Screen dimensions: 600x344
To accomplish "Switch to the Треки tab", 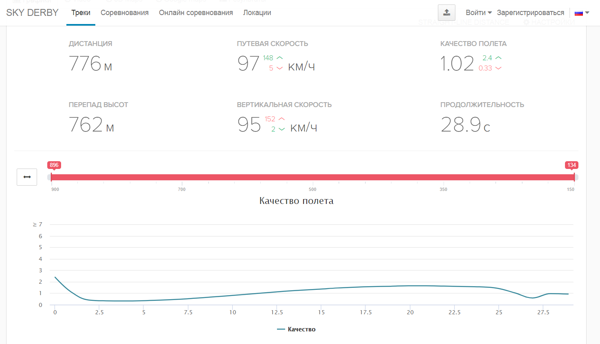I will [81, 13].
